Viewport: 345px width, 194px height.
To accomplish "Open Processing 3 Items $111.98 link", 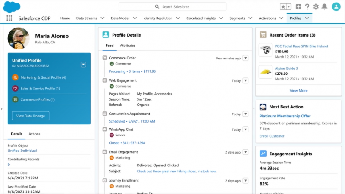I will pos(132,71).
